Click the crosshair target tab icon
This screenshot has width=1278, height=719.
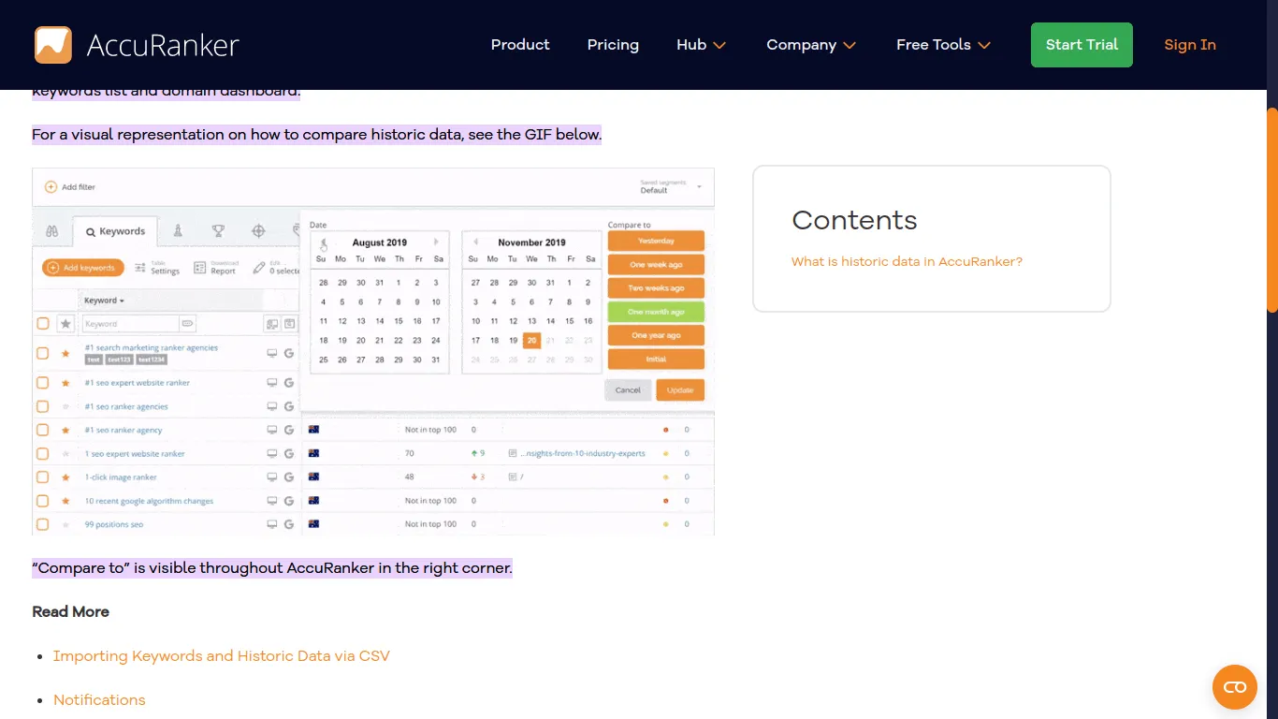[259, 230]
